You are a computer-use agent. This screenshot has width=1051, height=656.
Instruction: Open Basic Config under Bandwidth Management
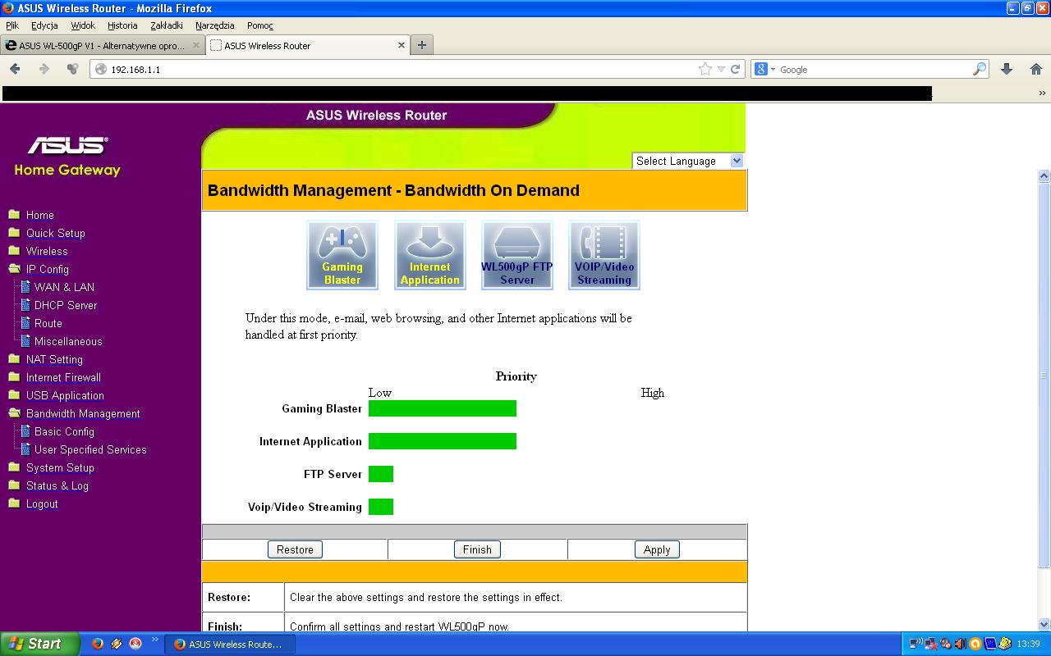coord(64,431)
